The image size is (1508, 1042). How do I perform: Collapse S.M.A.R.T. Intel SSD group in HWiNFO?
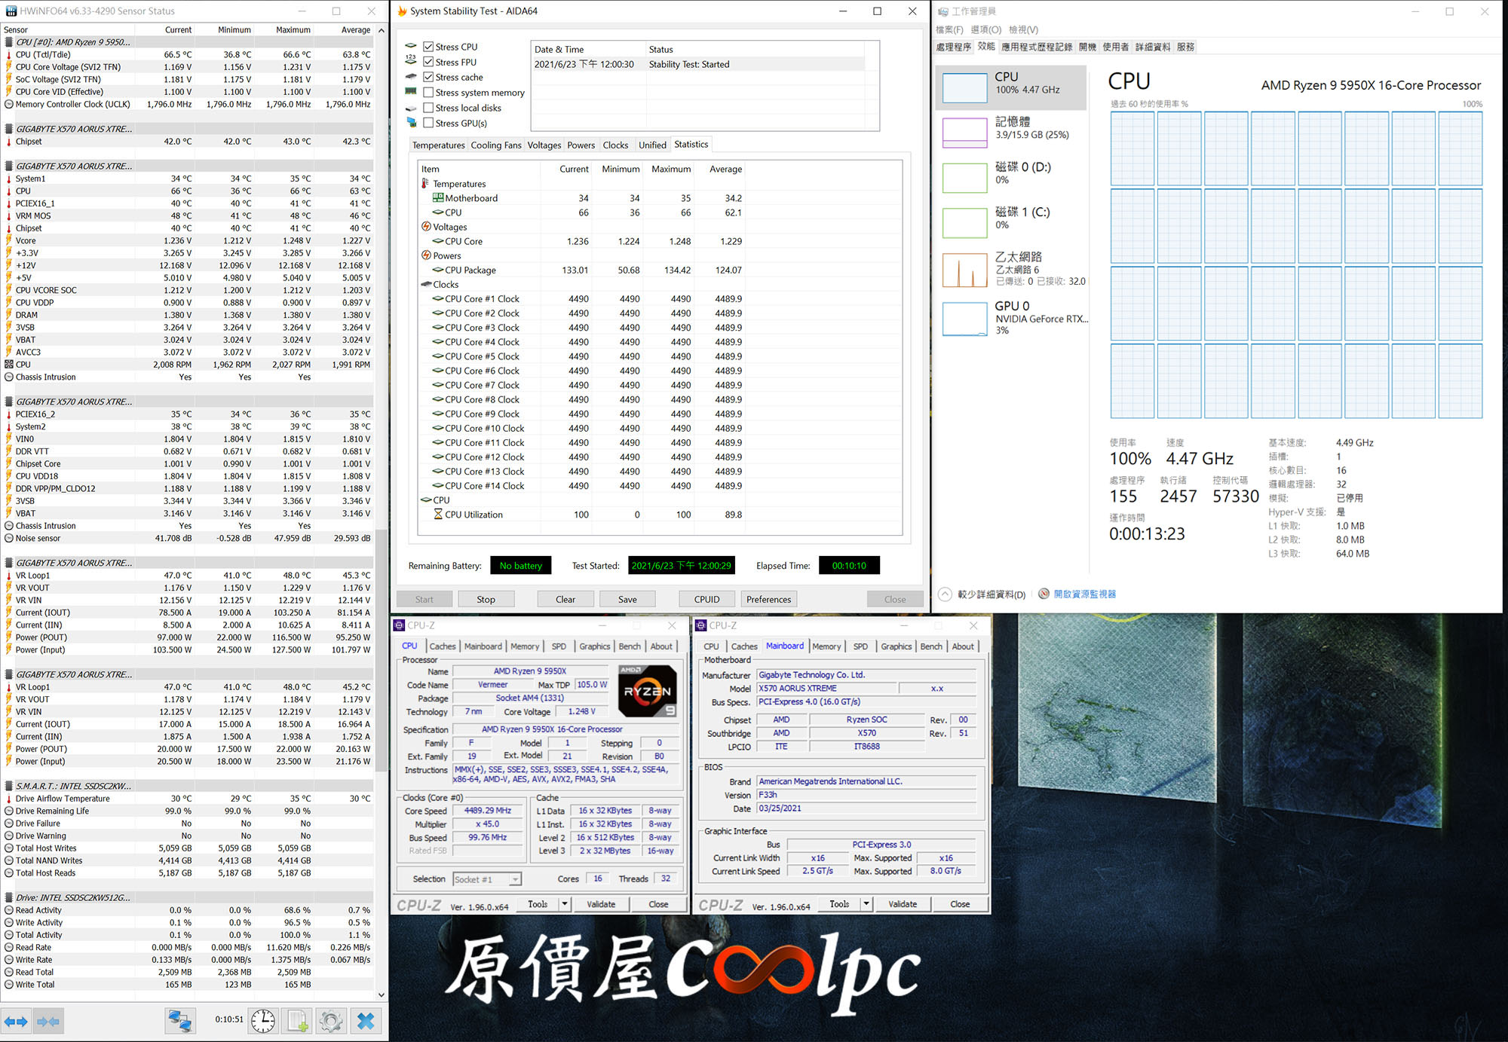point(9,786)
